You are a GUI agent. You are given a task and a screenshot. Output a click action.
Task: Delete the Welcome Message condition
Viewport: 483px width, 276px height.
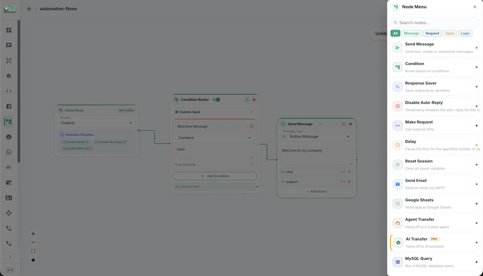(251, 127)
